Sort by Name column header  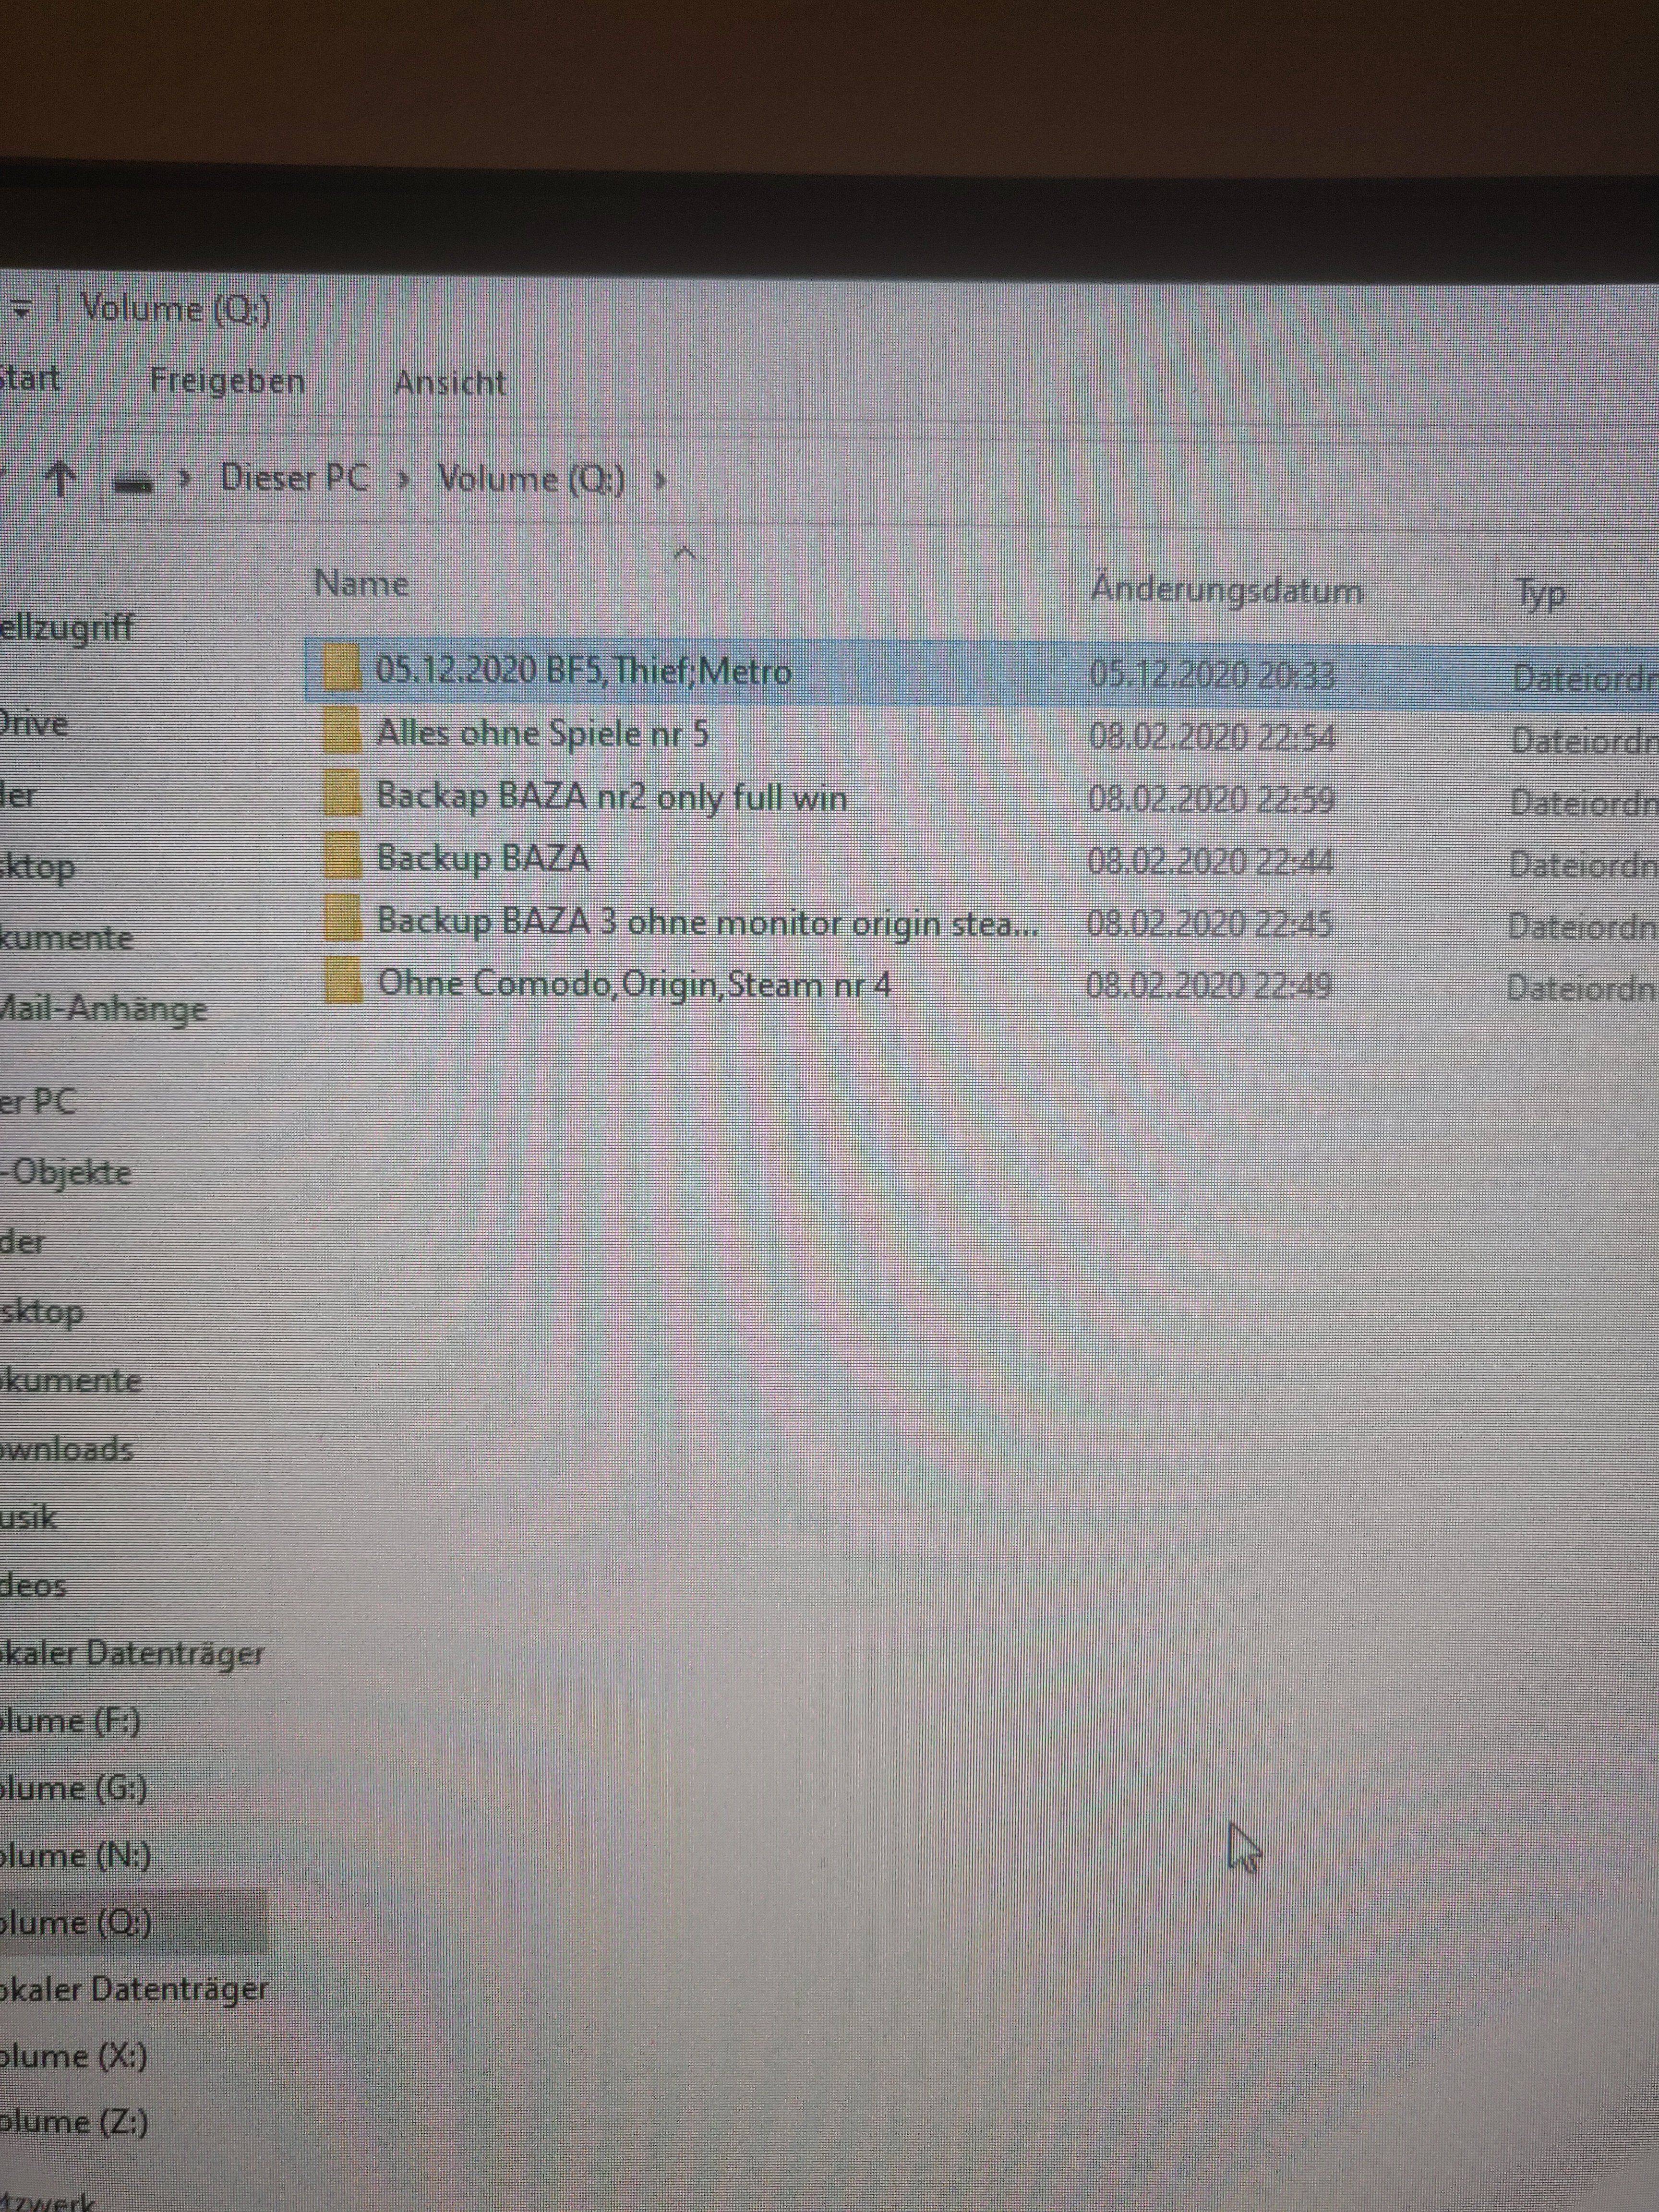click(362, 583)
